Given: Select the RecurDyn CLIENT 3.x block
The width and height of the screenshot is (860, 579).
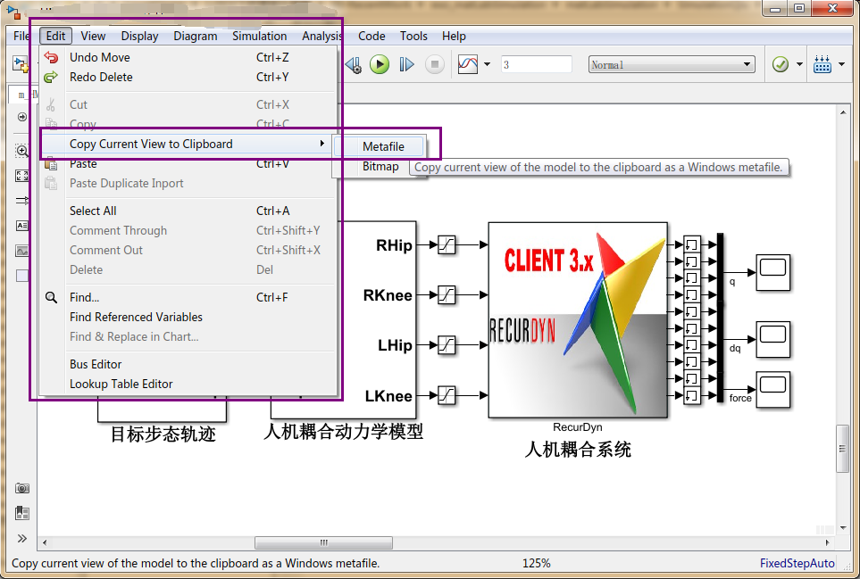Looking at the screenshot, I should (578, 320).
